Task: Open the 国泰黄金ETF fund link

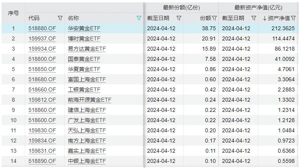Action: 84,59
